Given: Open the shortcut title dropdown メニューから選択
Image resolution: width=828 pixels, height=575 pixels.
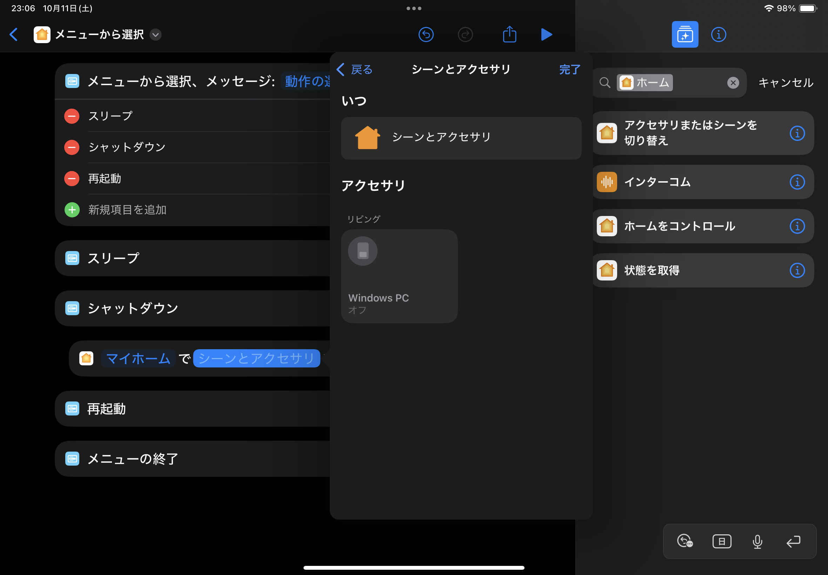Looking at the screenshot, I should click(155, 35).
